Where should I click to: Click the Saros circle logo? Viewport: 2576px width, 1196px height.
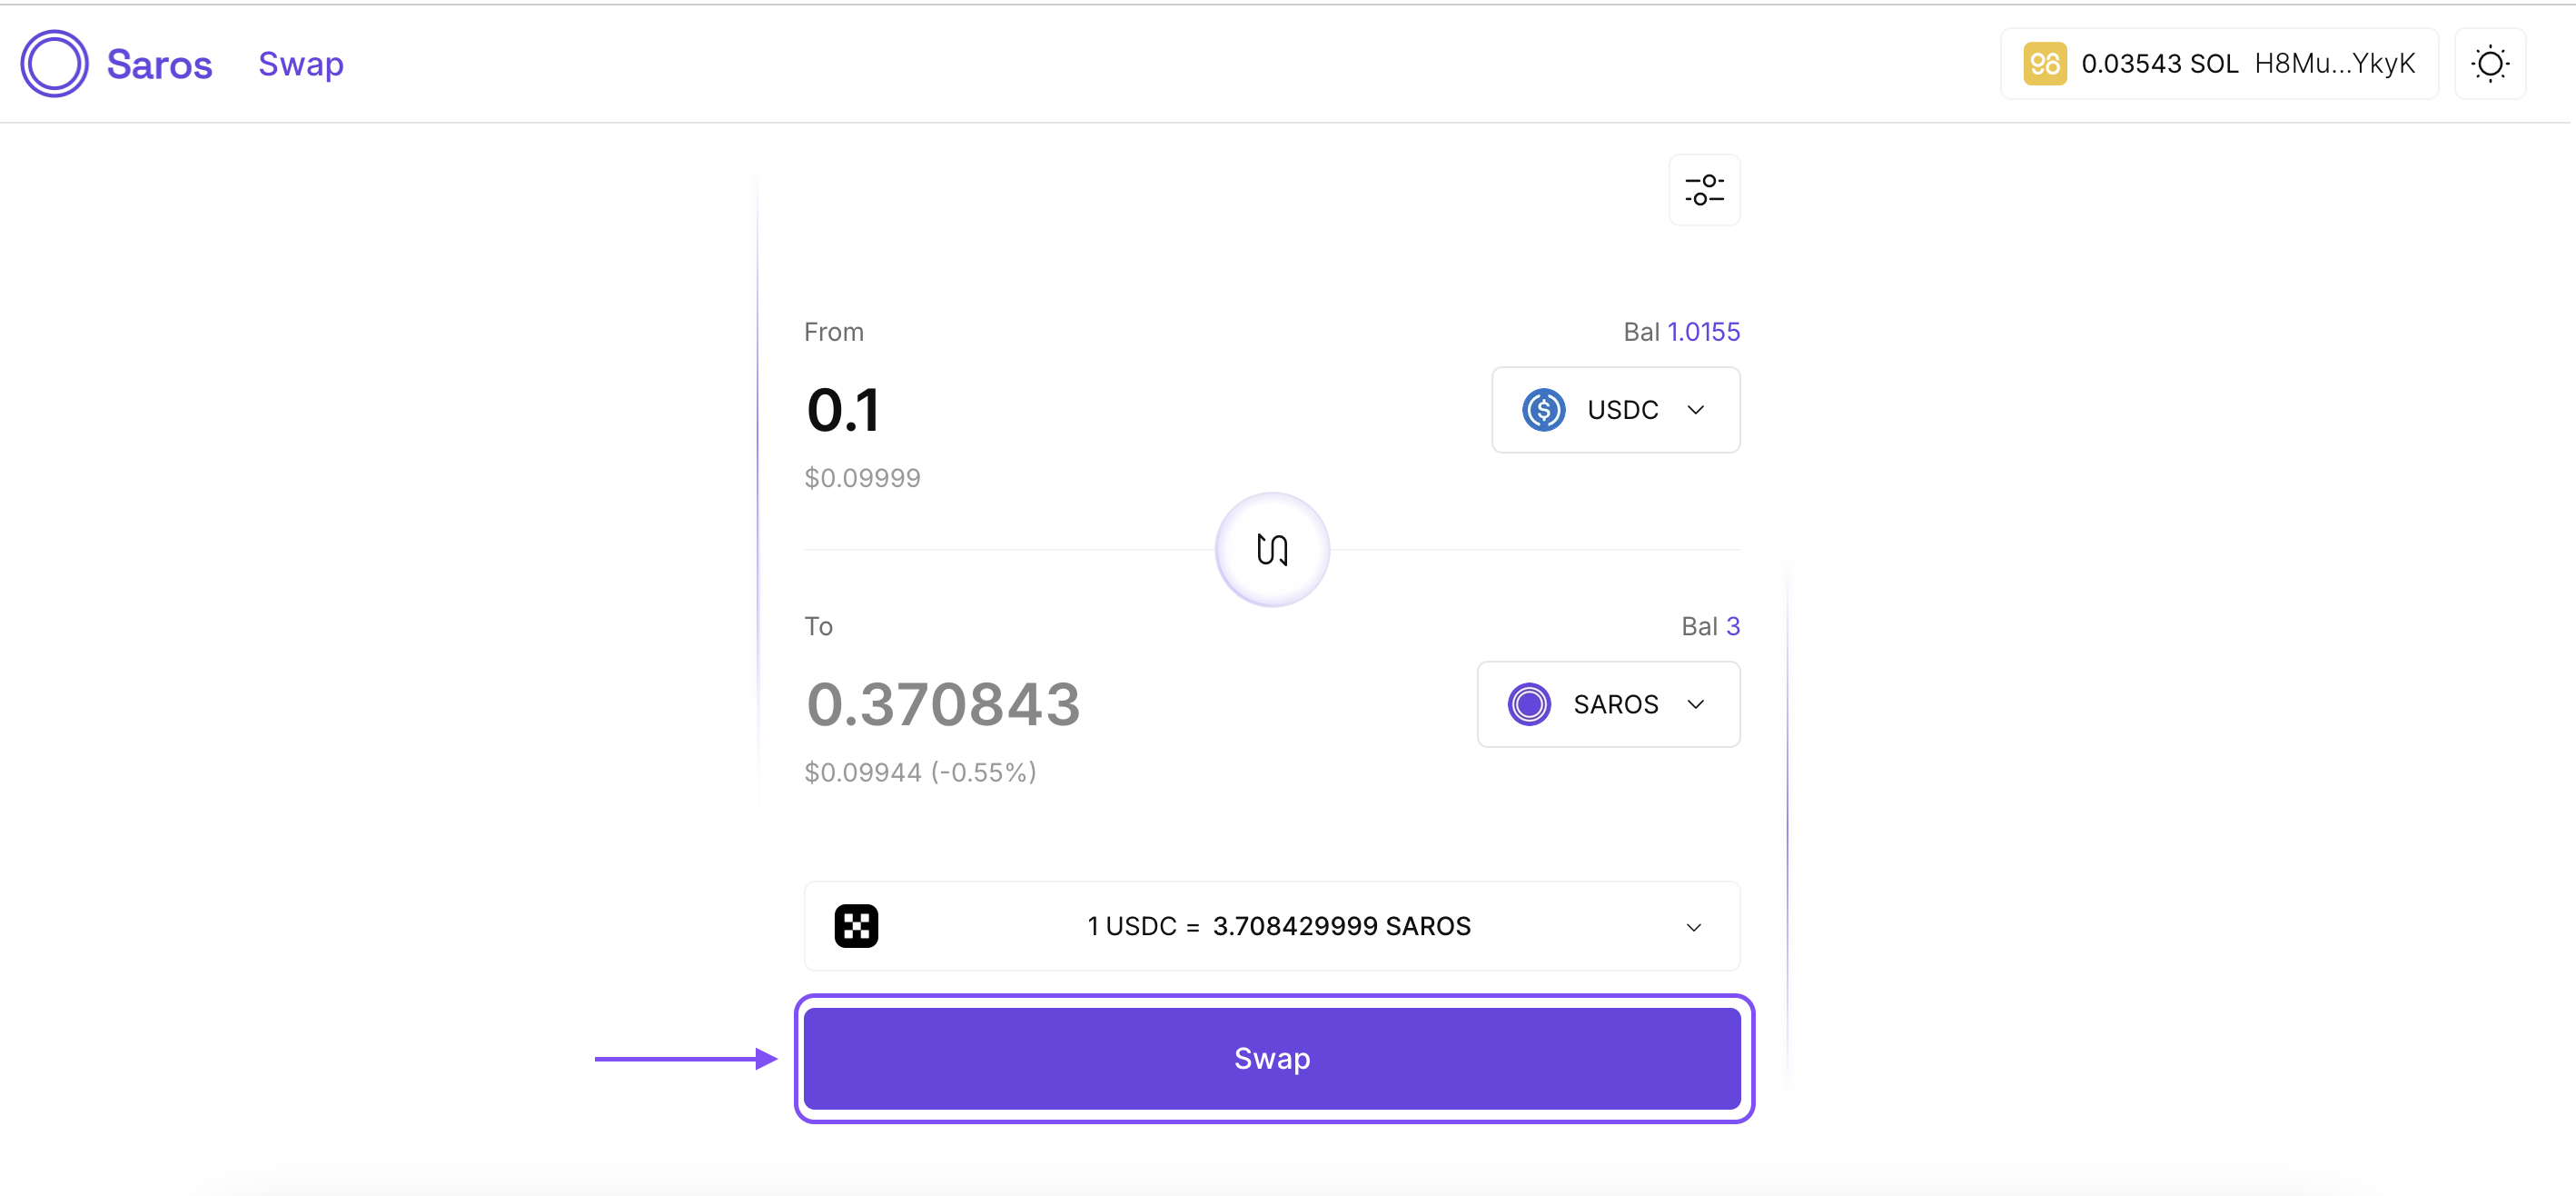tap(55, 63)
